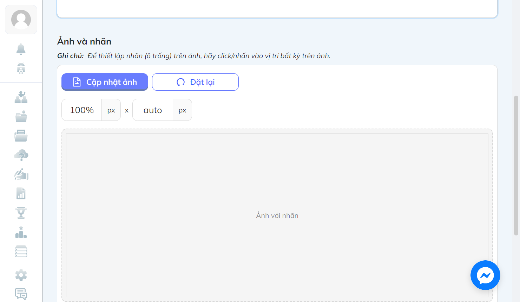Open the settings gear icon
The image size is (520, 302).
tap(21, 275)
